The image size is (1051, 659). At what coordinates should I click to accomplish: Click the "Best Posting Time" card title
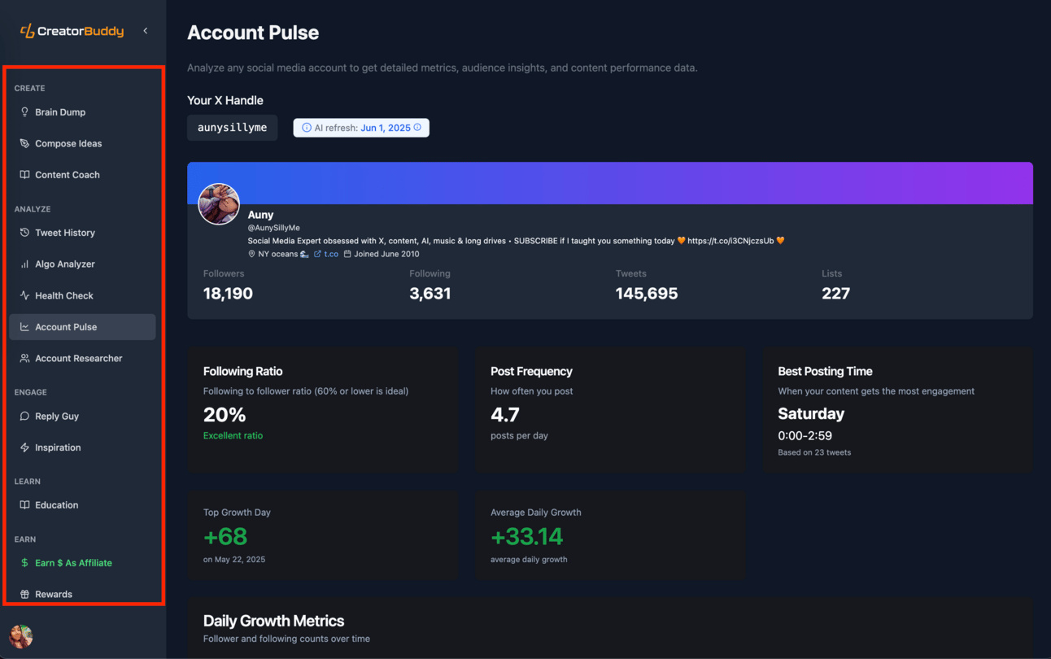click(825, 371)
